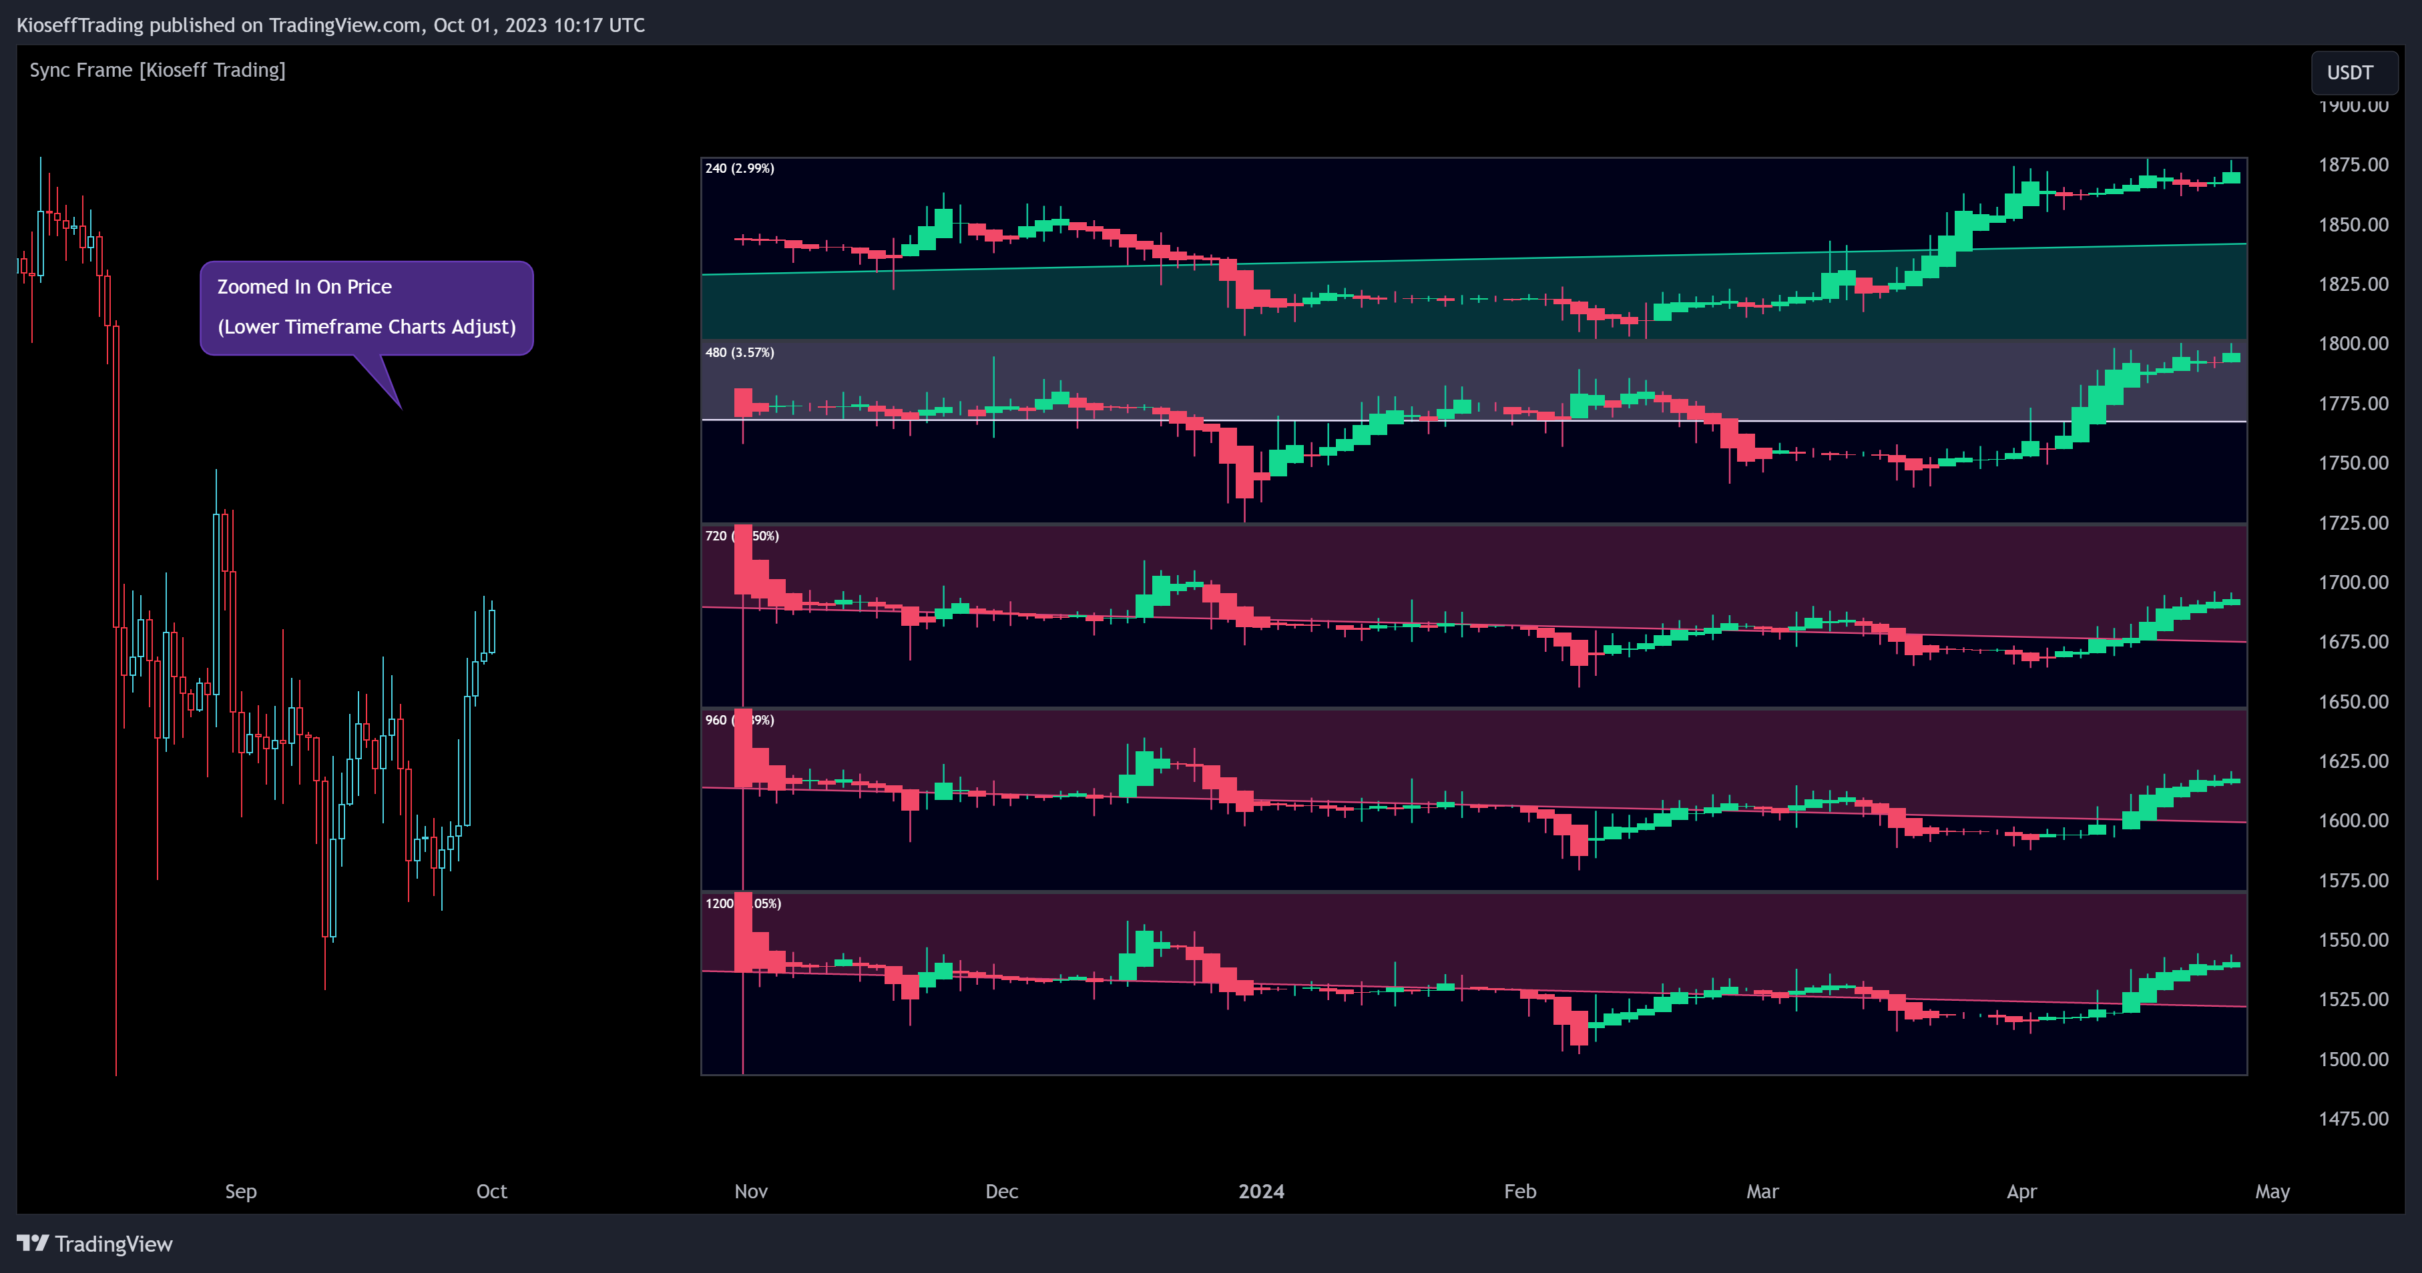Click the Nov label on time axis
Image resolution: width=2422 pixels, height=1273 pixels.
[x=751, y=1191]
